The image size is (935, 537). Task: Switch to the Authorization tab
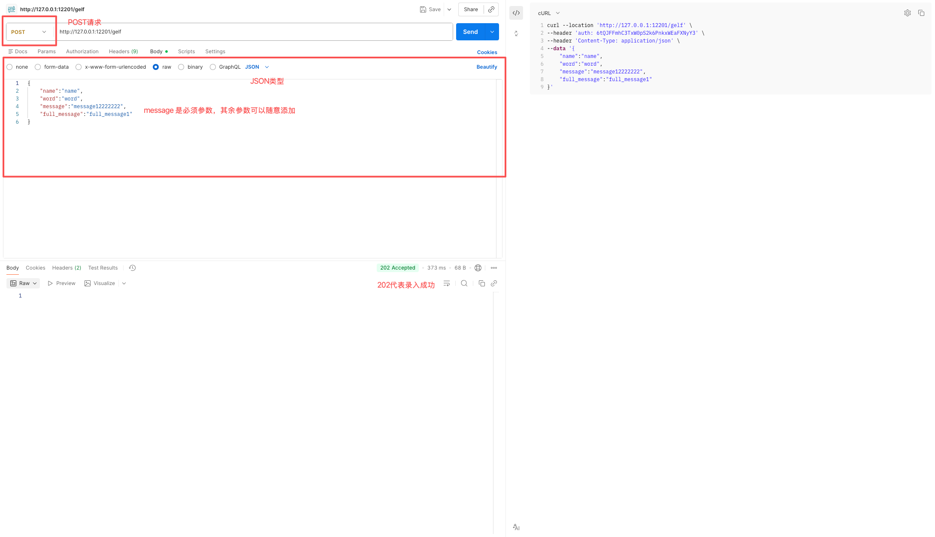82,52
